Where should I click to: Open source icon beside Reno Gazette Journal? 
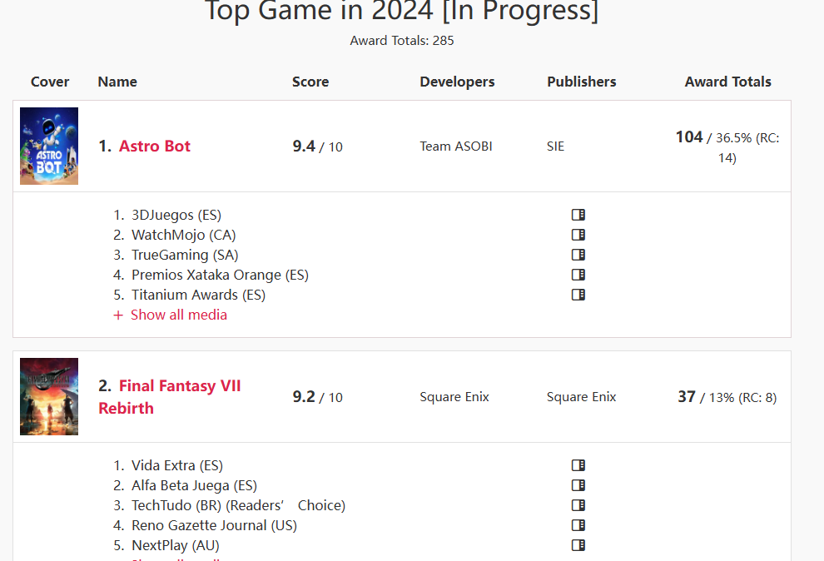[x=578, y=525]
